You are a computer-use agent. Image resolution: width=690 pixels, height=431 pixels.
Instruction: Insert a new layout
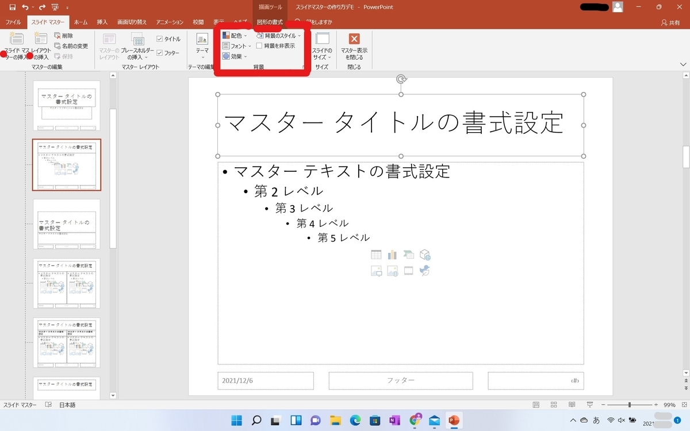point(41,46)
